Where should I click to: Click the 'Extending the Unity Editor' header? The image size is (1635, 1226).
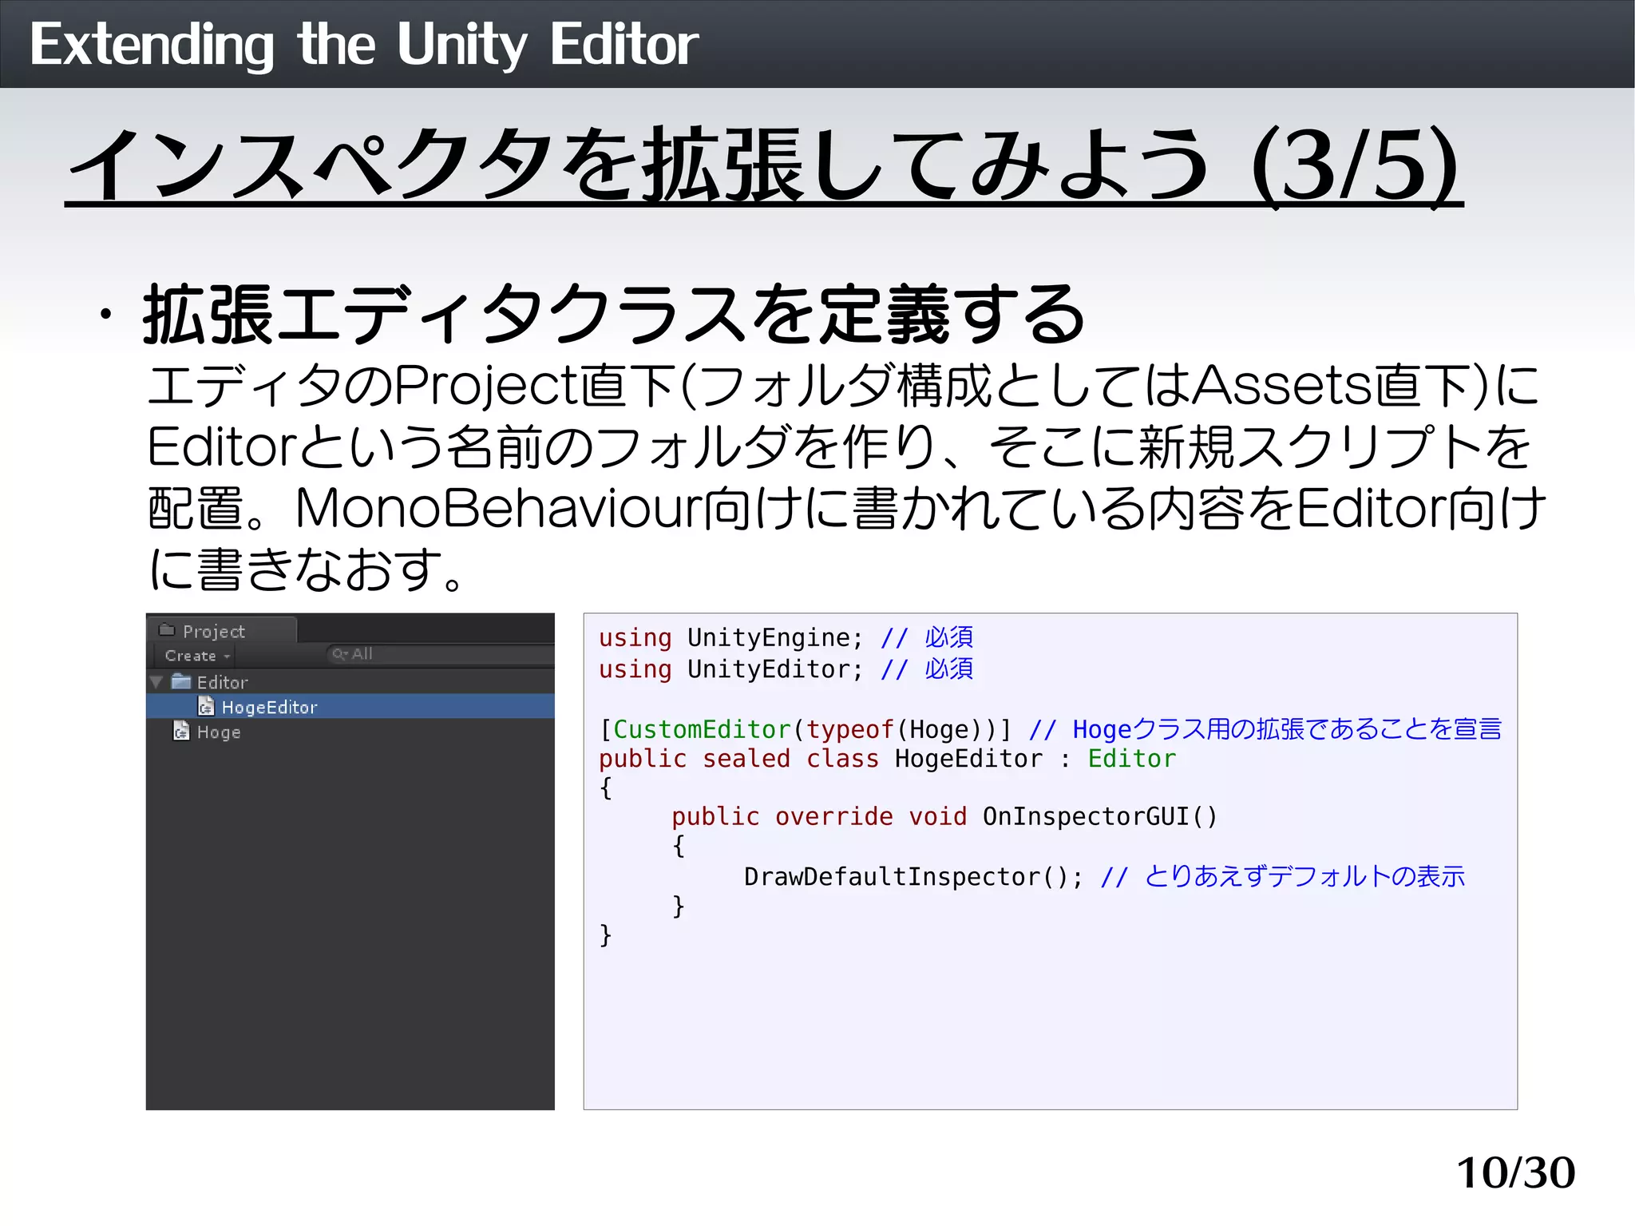pyautogui.click(x=364, y=44)
